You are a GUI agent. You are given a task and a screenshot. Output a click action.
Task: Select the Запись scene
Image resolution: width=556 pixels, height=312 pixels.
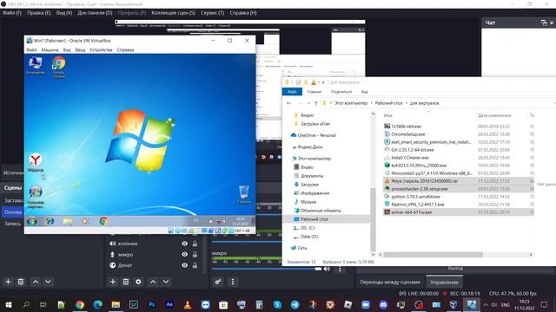click(x=12, y=224)
